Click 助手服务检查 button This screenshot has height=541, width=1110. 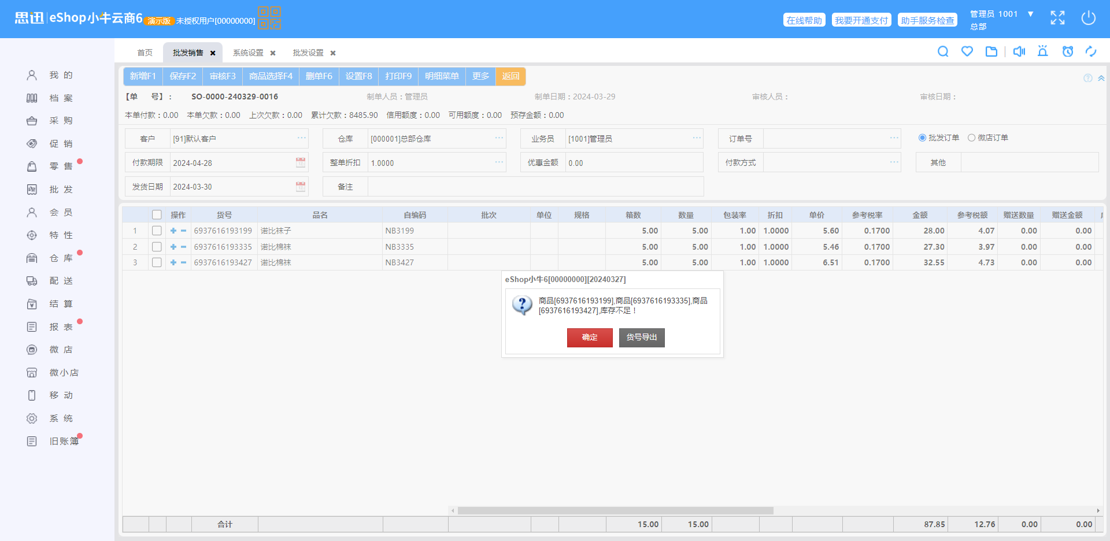click(x=927, y=20)
